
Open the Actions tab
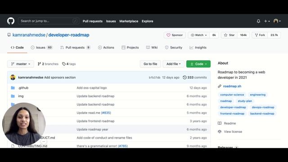(106, 47)
